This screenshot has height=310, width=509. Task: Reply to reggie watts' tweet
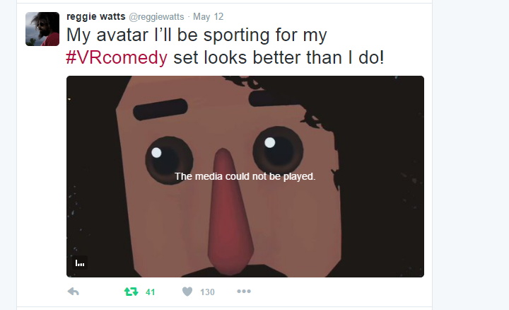pyautogui.click(x=74, y=292)
